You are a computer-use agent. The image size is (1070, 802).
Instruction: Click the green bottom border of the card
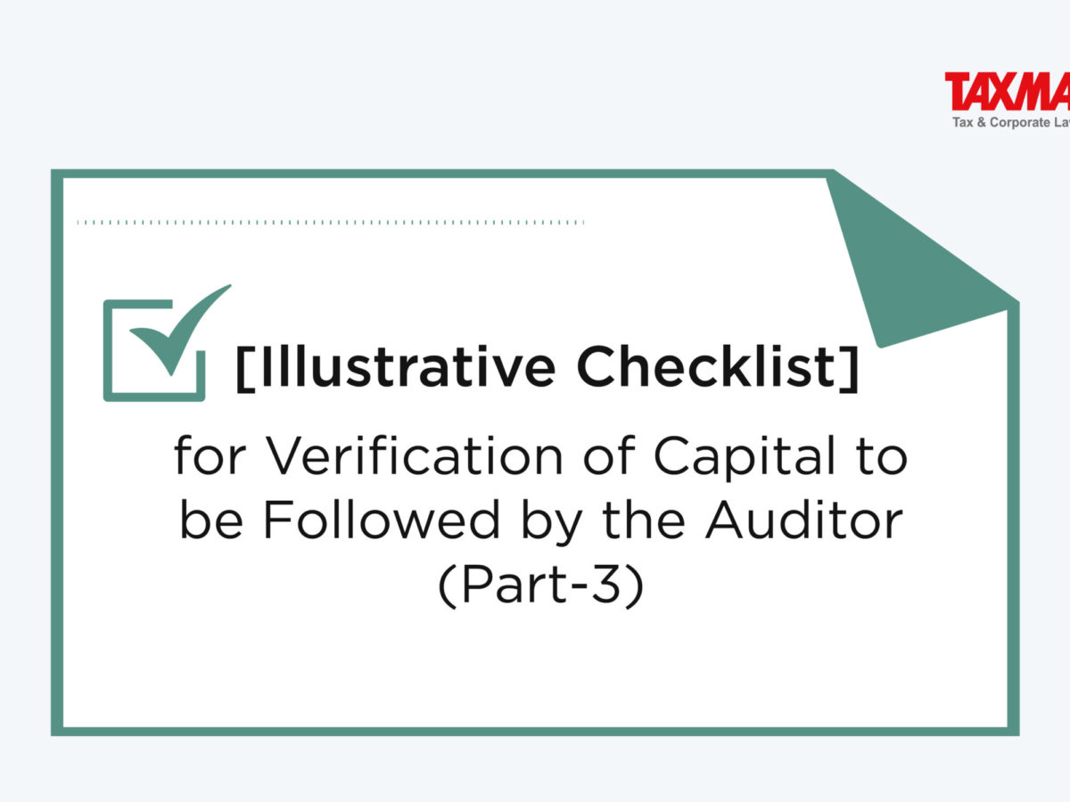pyautogui.click(x=535, y=731)
